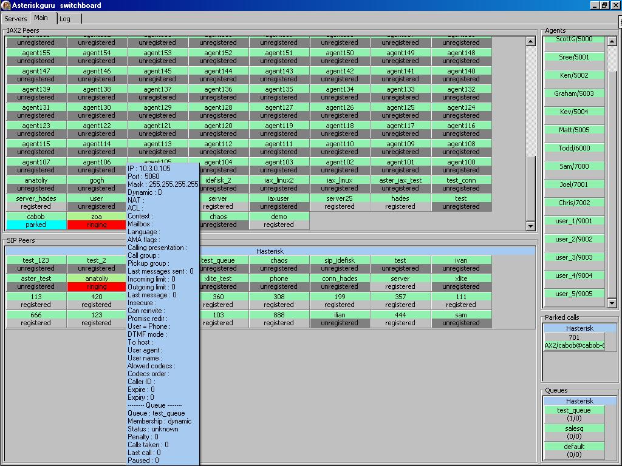Viewport: 622px width, 466px height.
Task: Click the default queue entry
Action: (574, 450)
